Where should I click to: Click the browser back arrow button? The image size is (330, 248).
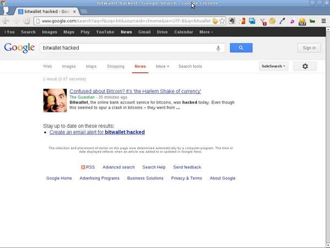(6, 21)
